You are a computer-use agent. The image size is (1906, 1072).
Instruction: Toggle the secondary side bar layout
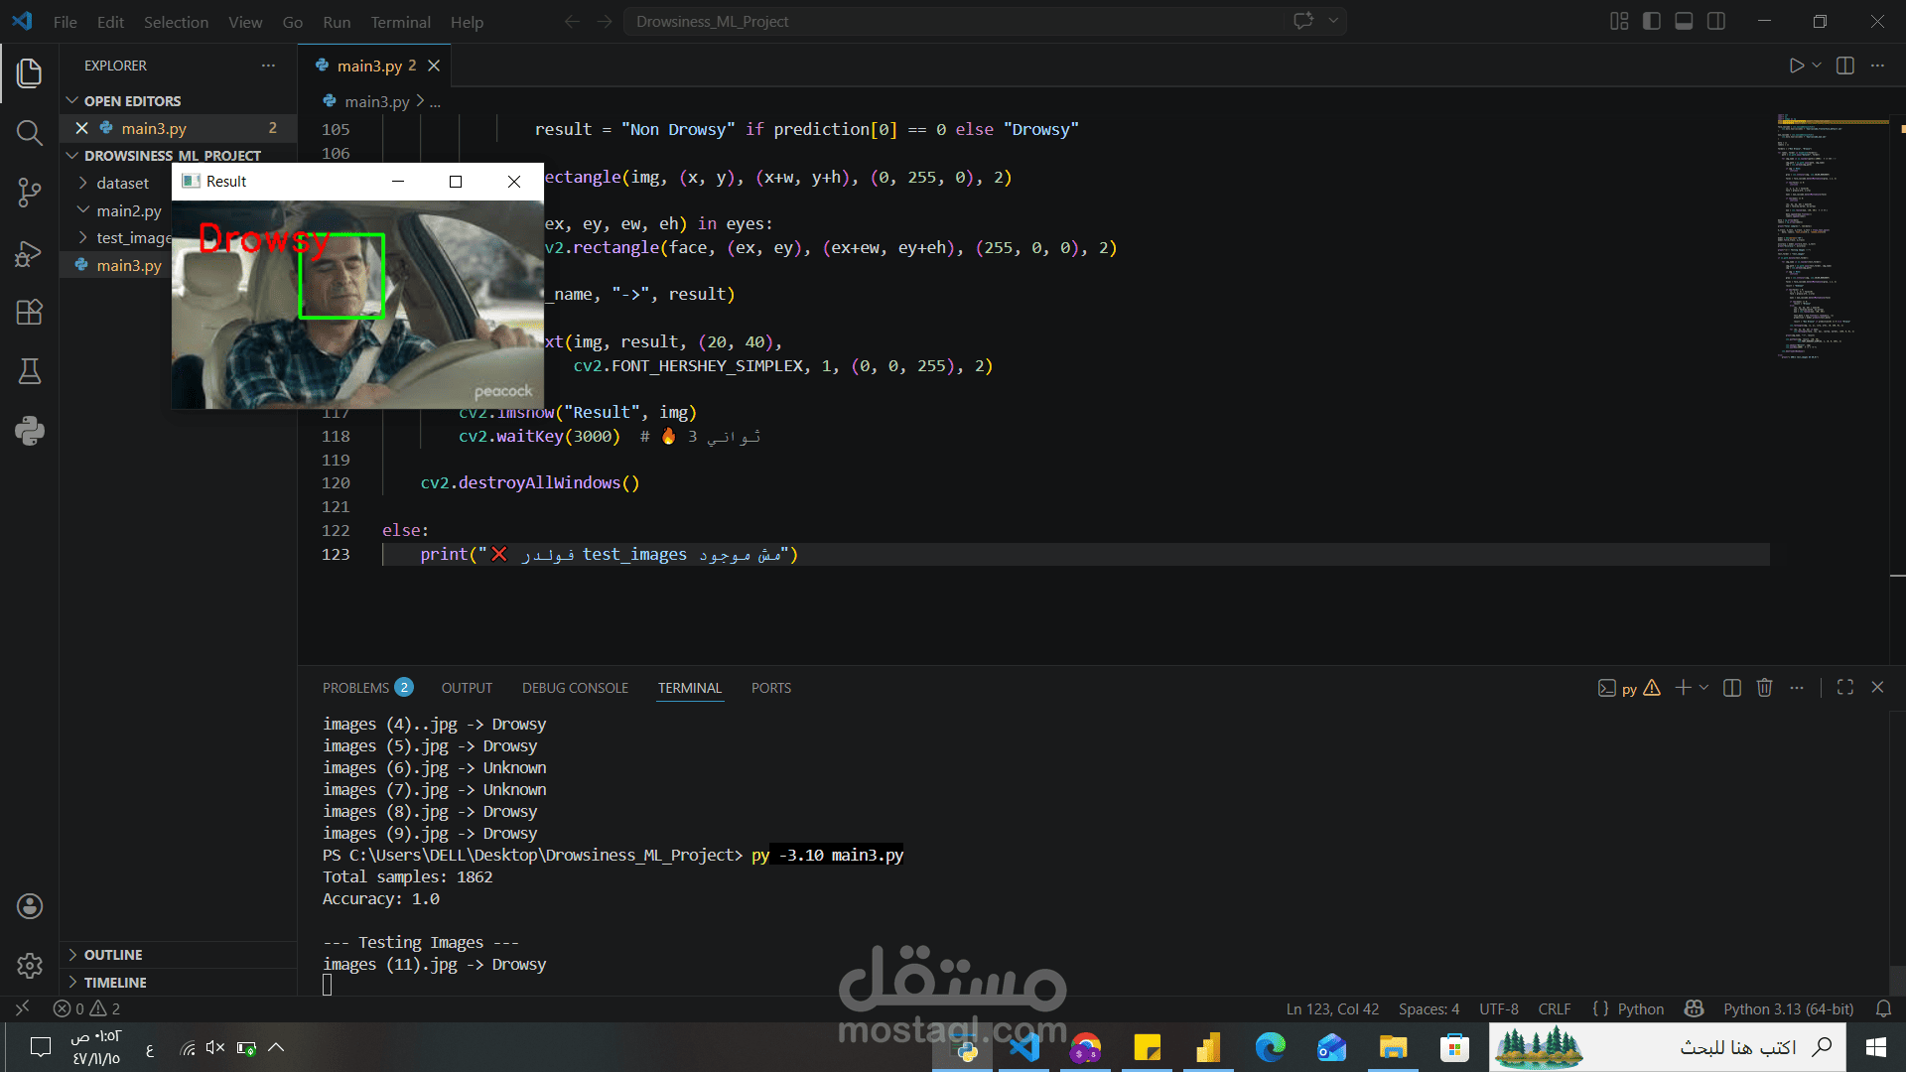(1716, 21)
